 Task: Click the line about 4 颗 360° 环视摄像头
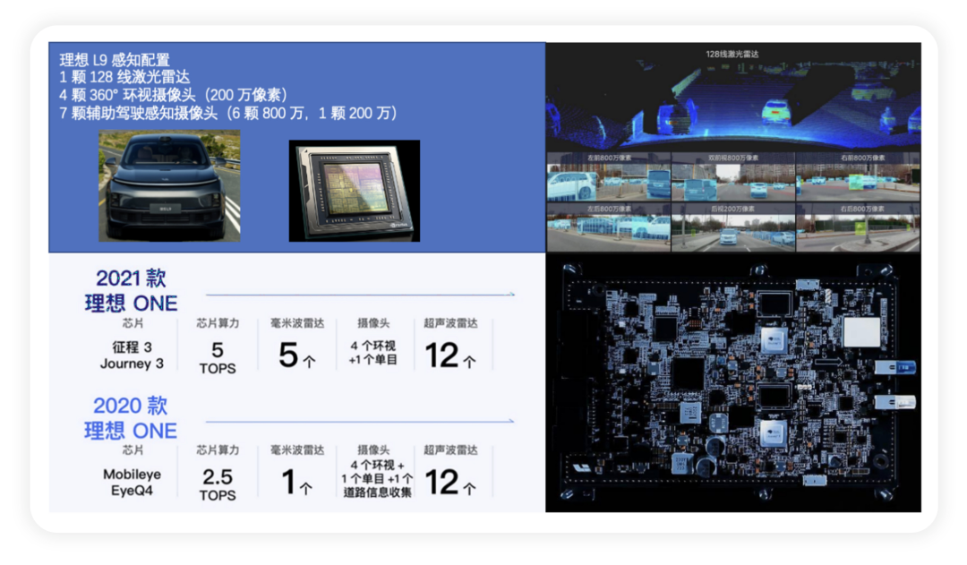pyautogui.click(x=174, y=95)
